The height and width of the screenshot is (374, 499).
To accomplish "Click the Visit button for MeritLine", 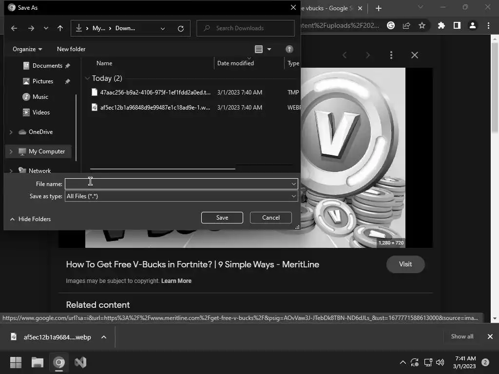I will pos(405,264).
